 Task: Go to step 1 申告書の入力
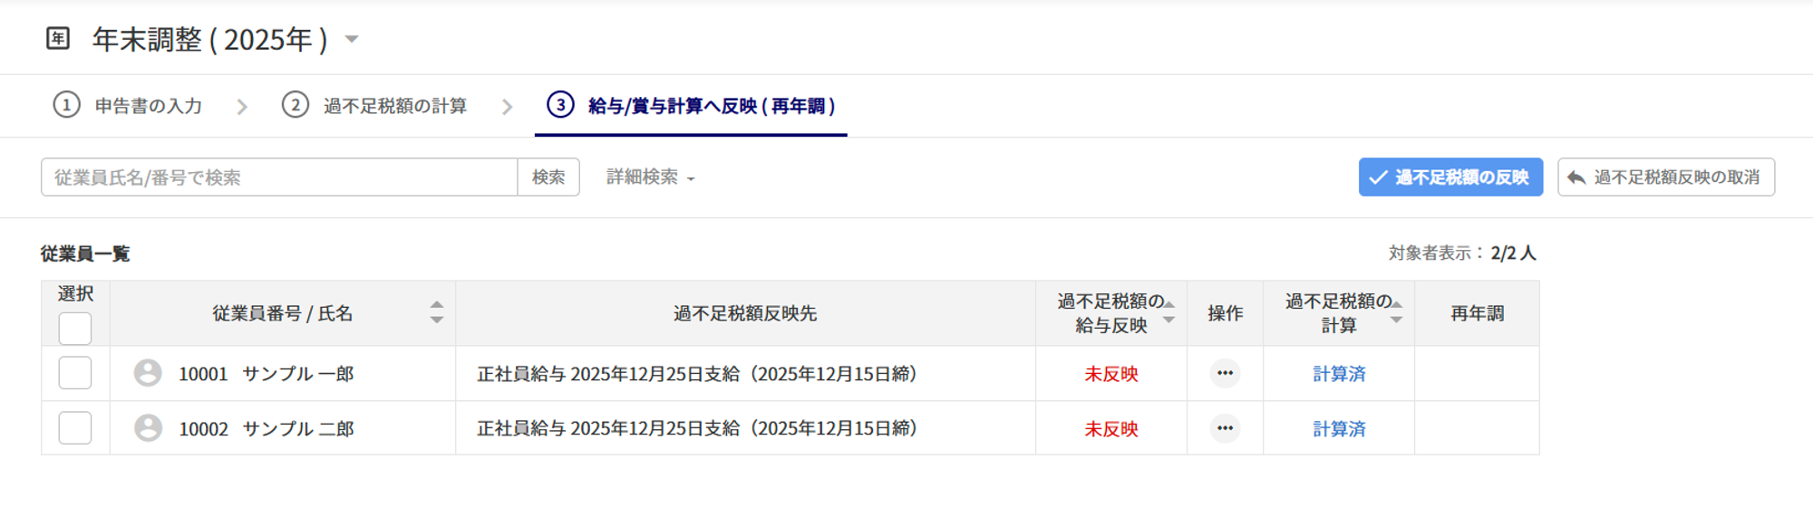(x=129, y=106)
